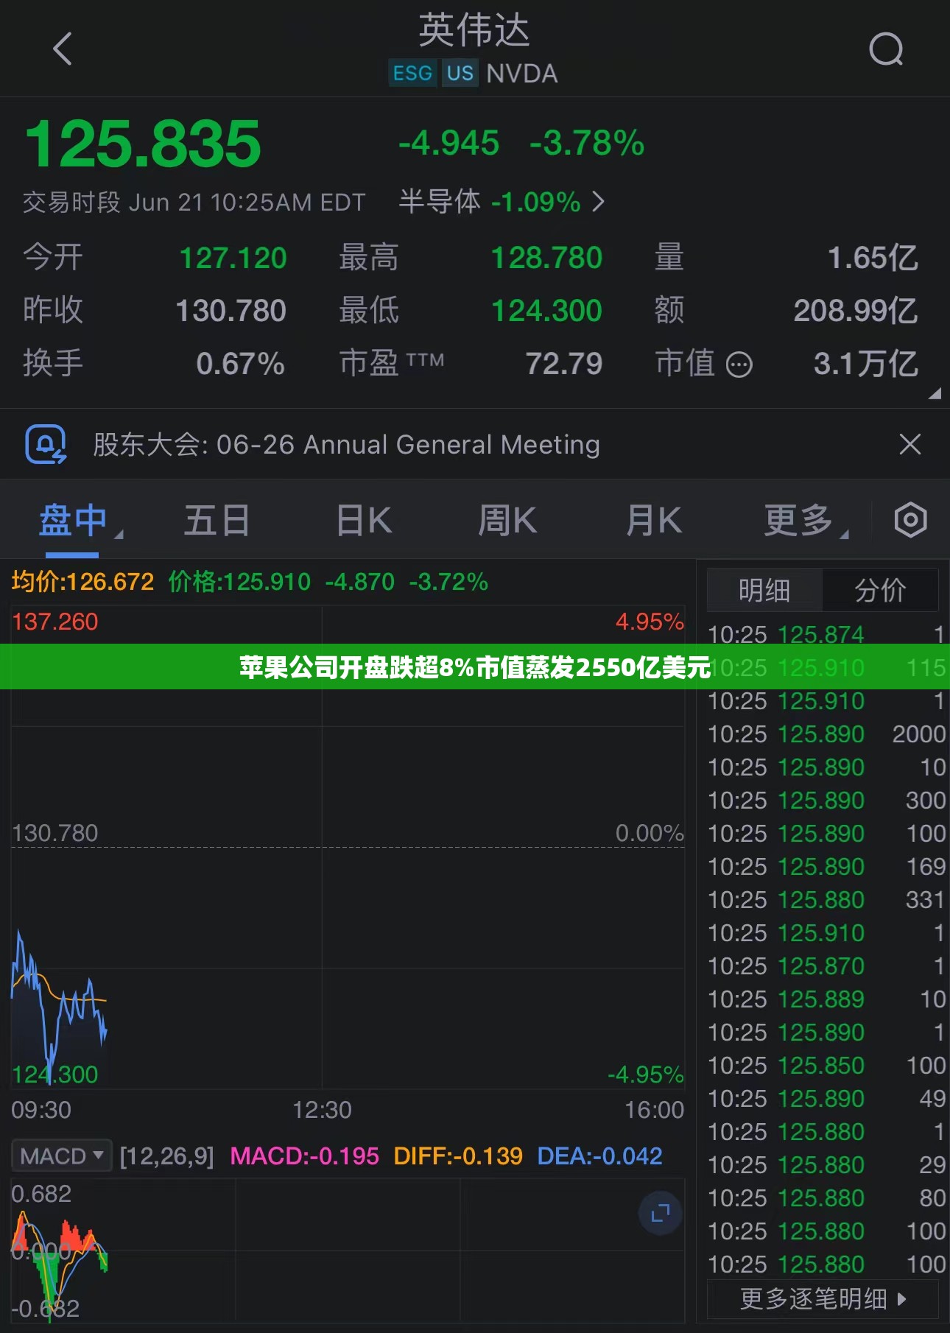Tap the intraday price line chart
The height and width of the screenshot is (1333, 950).
pos(348,847)
